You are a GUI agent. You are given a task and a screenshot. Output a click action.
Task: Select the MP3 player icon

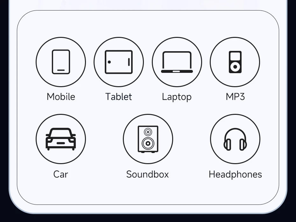tap(235, 62)
